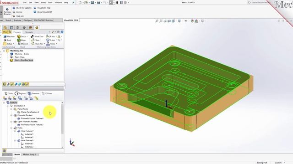Open the View menu
Screen dimensions: 293x164
(37, 3)
